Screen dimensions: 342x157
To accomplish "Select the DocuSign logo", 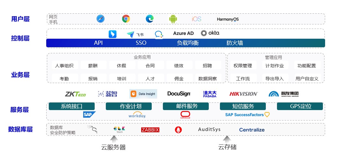I will [179, 94].
